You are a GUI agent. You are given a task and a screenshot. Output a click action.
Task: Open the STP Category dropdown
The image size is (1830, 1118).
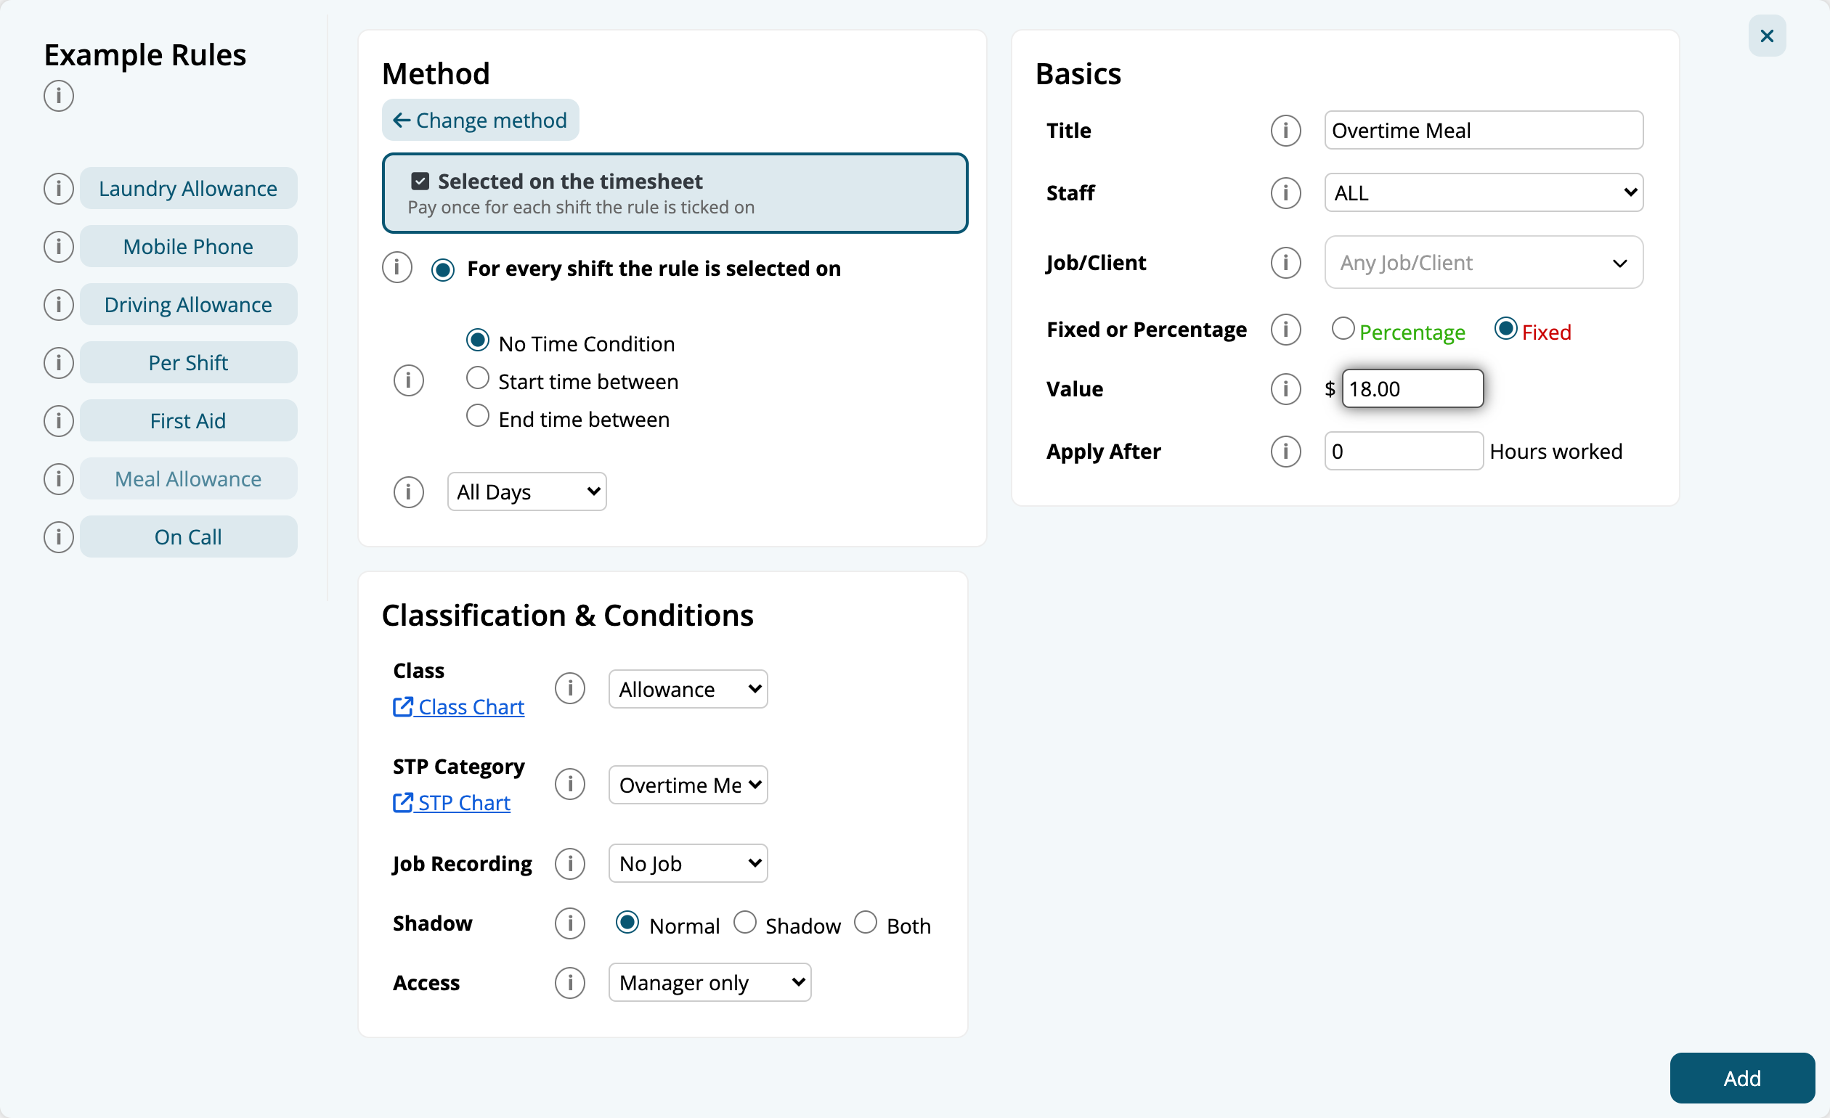click(688, 786)
